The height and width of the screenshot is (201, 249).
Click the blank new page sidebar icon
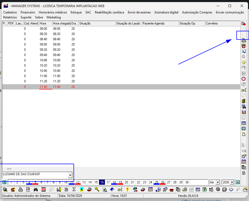click(x=244, y=134)
